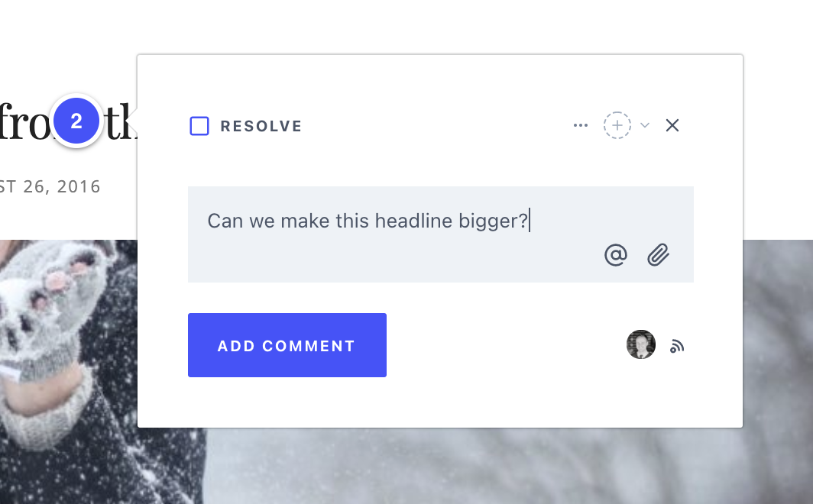The image size is (813, 504).
Task: Open the three-dot more options menu
Action: click(x=581, y=125)
